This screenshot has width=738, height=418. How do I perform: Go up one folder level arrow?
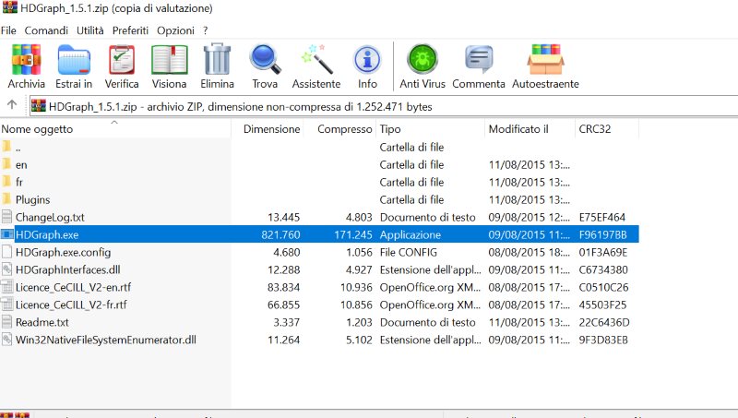(x=12, y=104)
